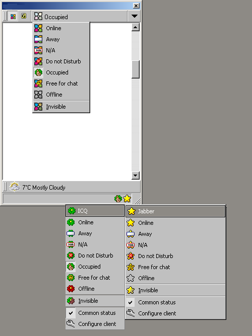Choose Free for chat in Jabber menu
The width and height of the screenshot is (252, 336).
click(175, 267)
